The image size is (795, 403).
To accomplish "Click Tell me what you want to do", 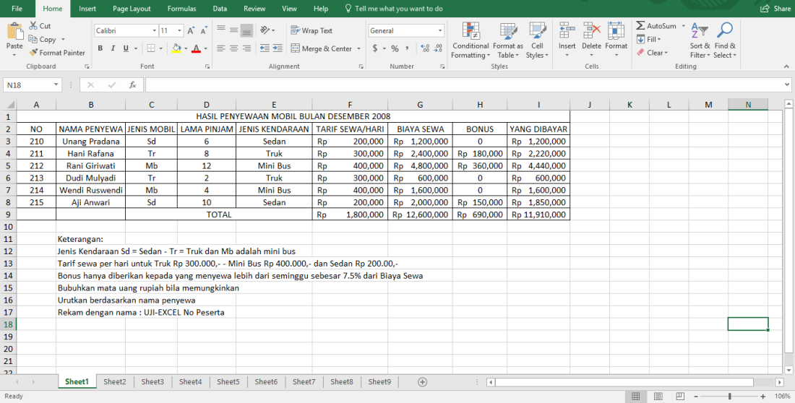I will click(393, 9).
